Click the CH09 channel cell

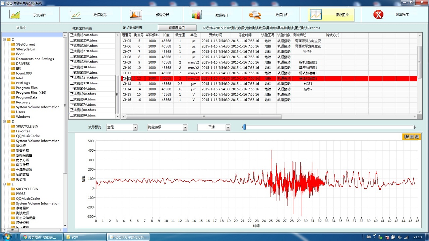127,63
